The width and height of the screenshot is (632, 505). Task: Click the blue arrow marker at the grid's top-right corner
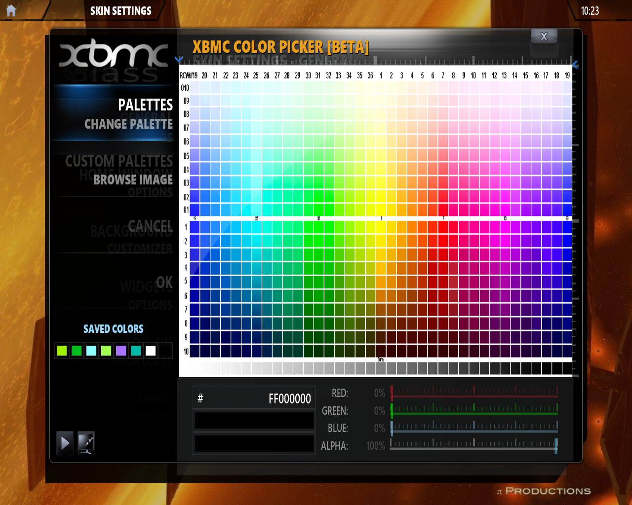575,65
